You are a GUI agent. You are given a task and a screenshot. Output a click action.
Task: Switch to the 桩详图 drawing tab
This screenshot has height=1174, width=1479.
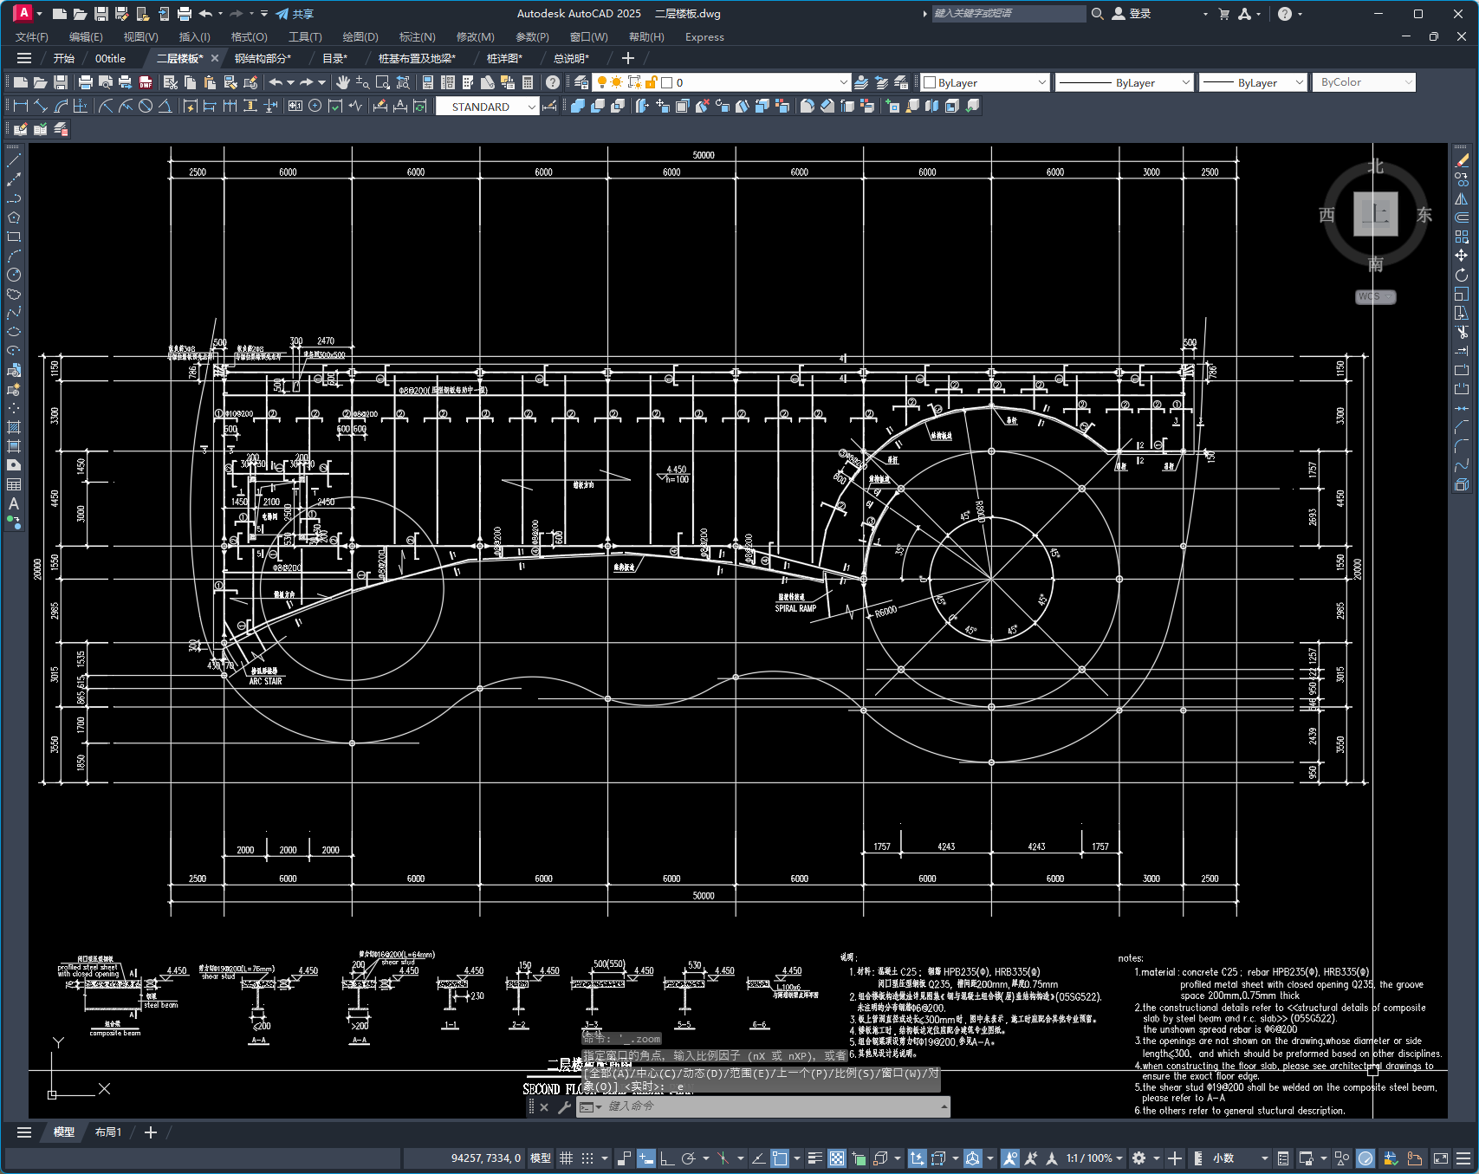pyautogui.click(x=503, y=59)
